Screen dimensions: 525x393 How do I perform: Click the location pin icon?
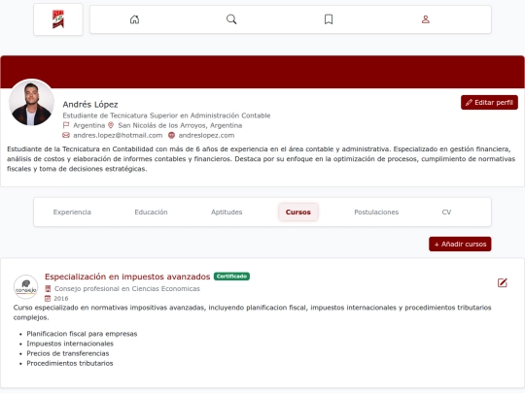click(111, 125)
